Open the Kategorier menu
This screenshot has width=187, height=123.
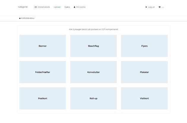(x=23, y=7)
